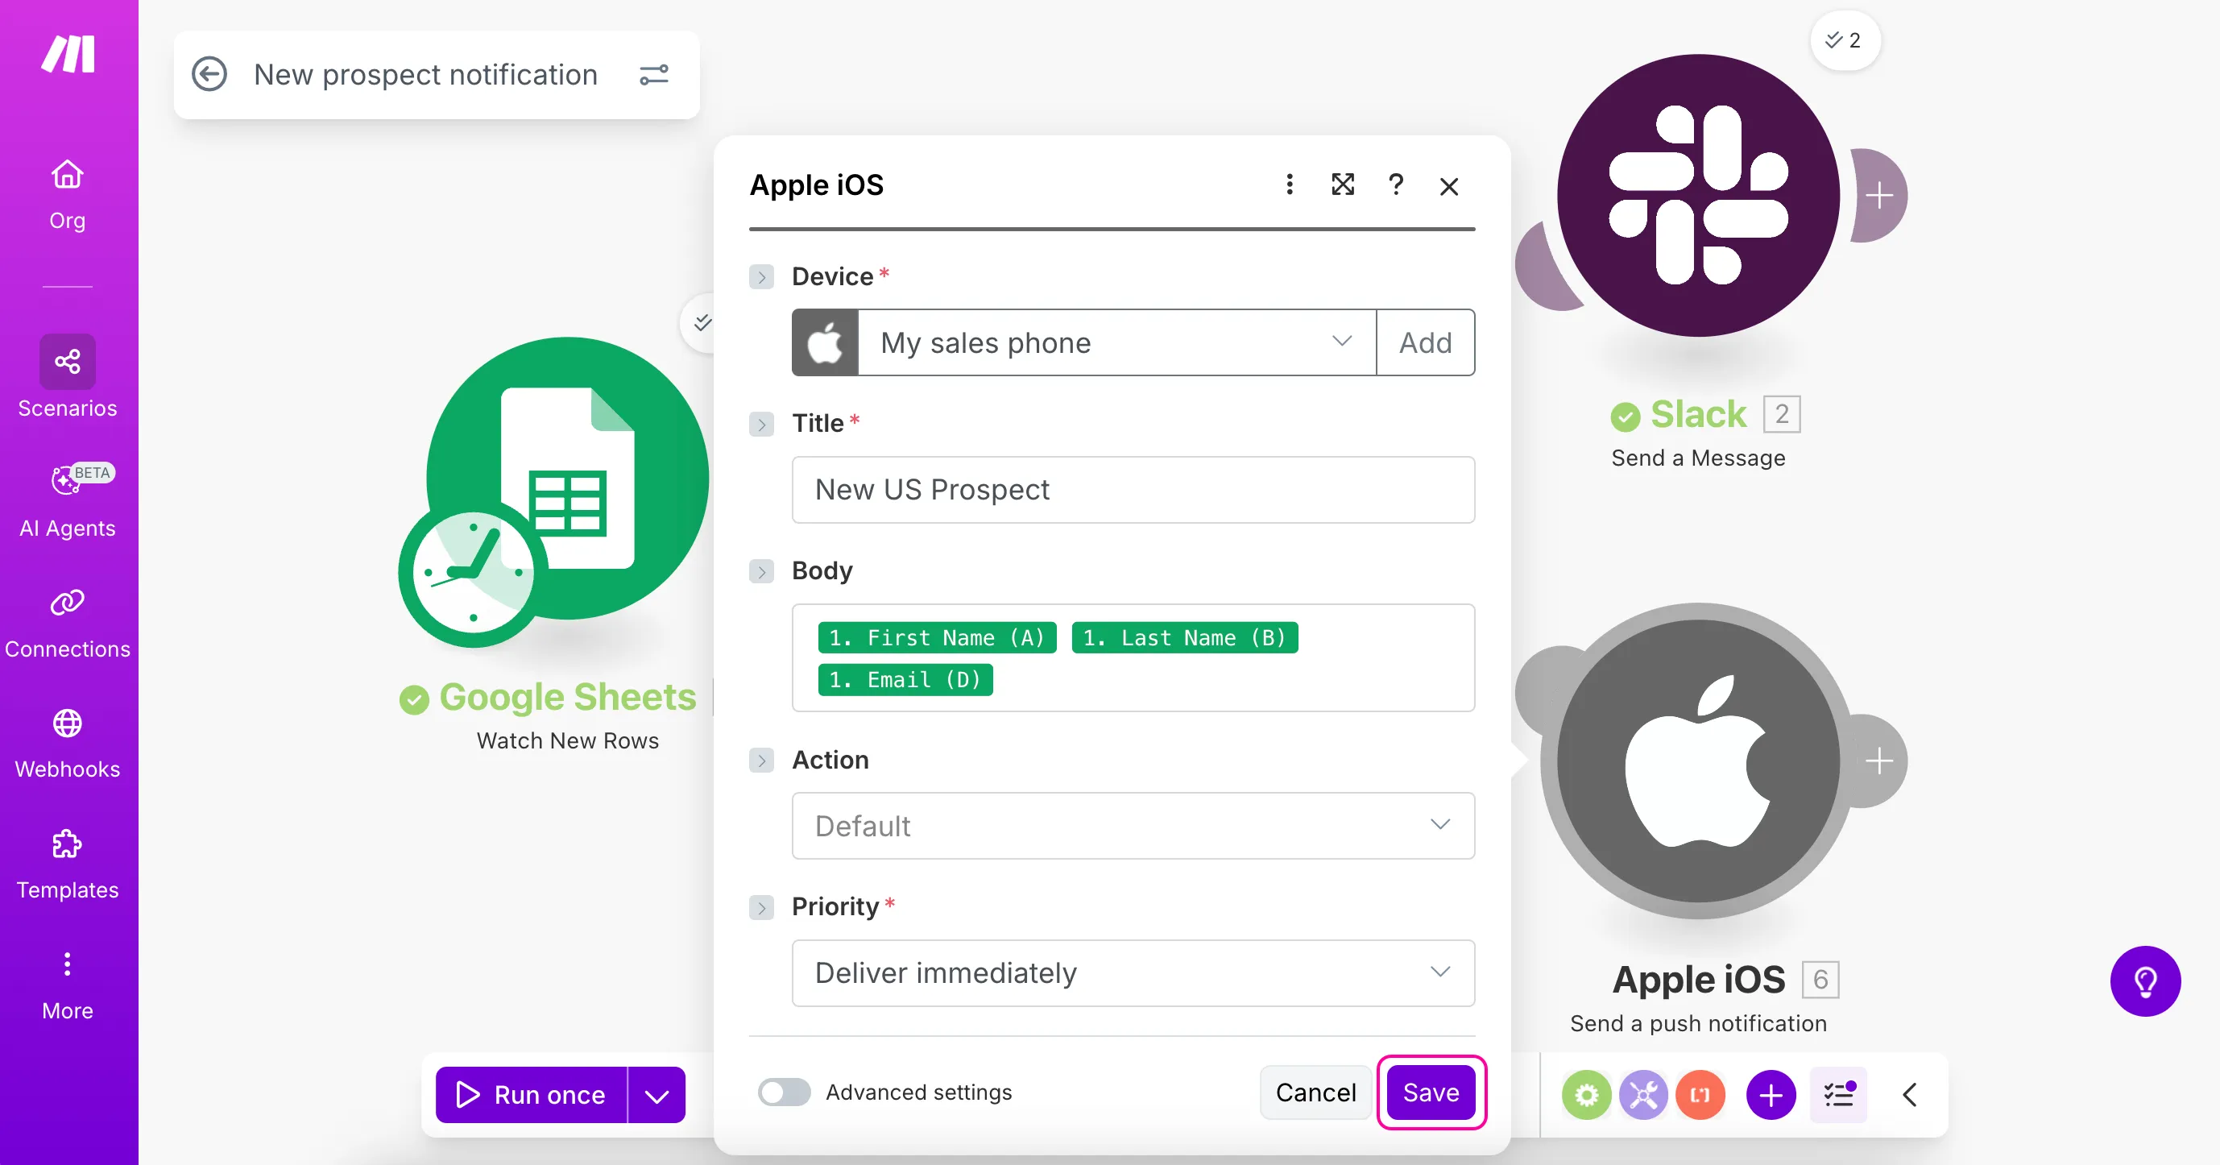Open the My sales phone dropdown
2220x1165 pixels.
[x=1117, y=342]
